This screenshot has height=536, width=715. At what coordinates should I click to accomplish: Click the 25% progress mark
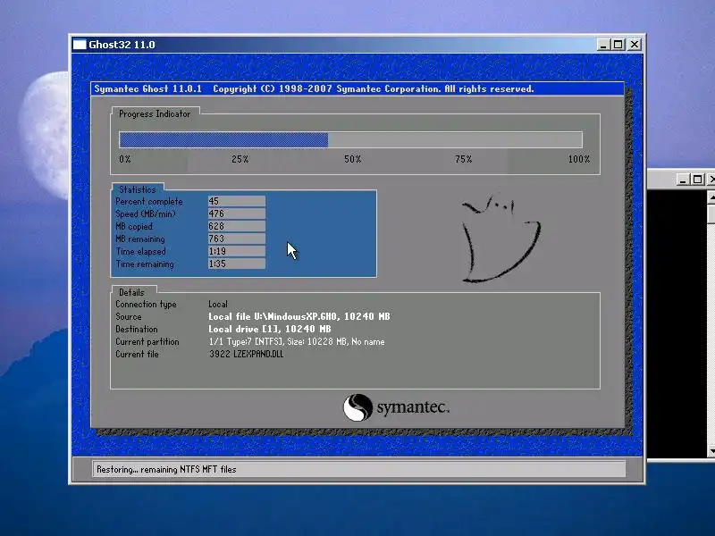(240, 159)
